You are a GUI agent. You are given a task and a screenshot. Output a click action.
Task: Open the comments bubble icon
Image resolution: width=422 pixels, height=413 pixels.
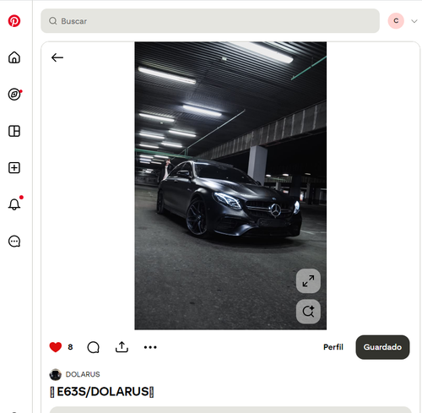coord(93,347)
